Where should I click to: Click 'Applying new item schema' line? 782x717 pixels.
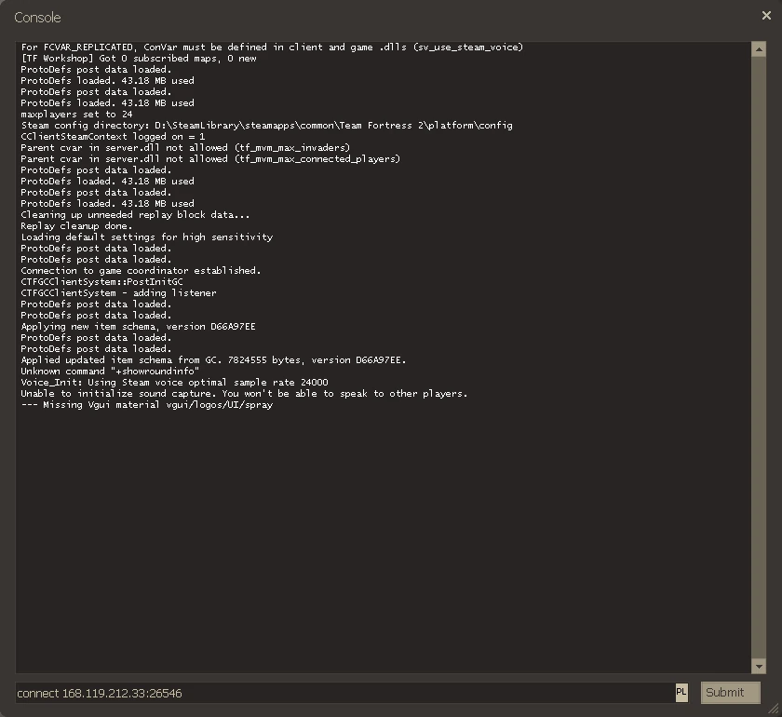tap(138, 326)
